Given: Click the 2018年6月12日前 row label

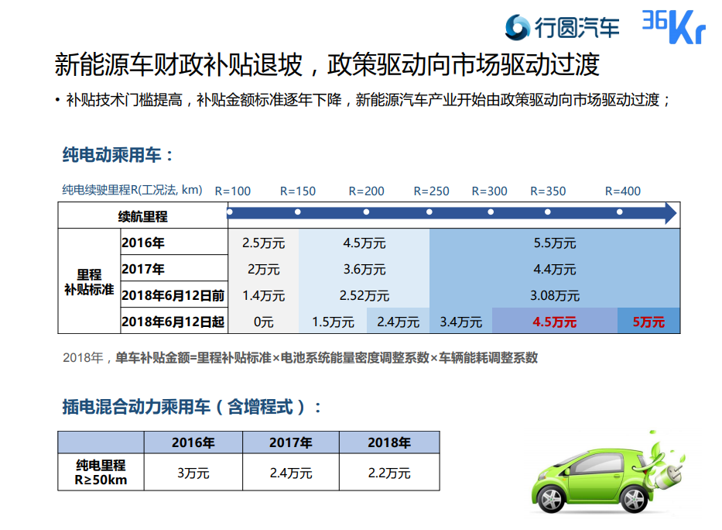Looking at the screenshot, I should pos(174,295).
